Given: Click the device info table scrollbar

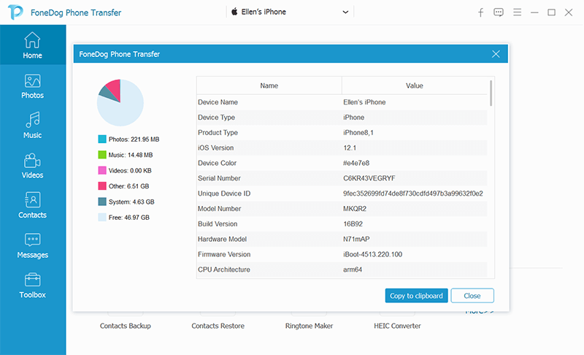Looking at the screenshot, I should pos(491,93).
